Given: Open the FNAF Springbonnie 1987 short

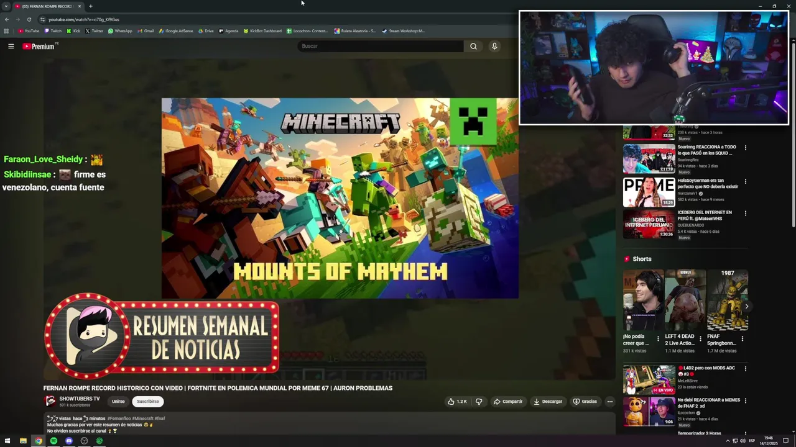Looking at the screenshot, I should [728, 300].
